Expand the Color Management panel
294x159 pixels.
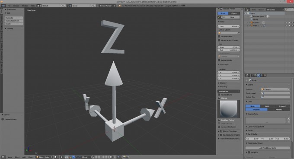[256, 127]
